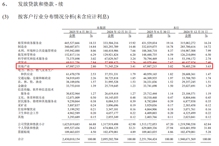Click the 个人贷款和垫款 row label

[x=28, y=128]
